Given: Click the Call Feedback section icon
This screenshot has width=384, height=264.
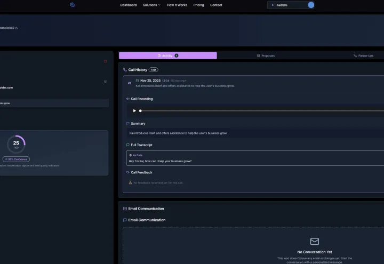Looking at the screenshot, I should (x=128, y=172).
